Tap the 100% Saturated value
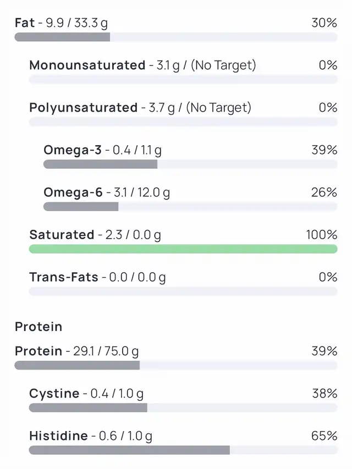The height and width of the screenshot is (469, 352). click(322, 235)
